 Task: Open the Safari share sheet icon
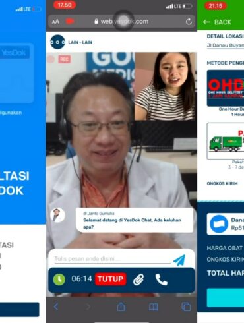tap(121, 307)
